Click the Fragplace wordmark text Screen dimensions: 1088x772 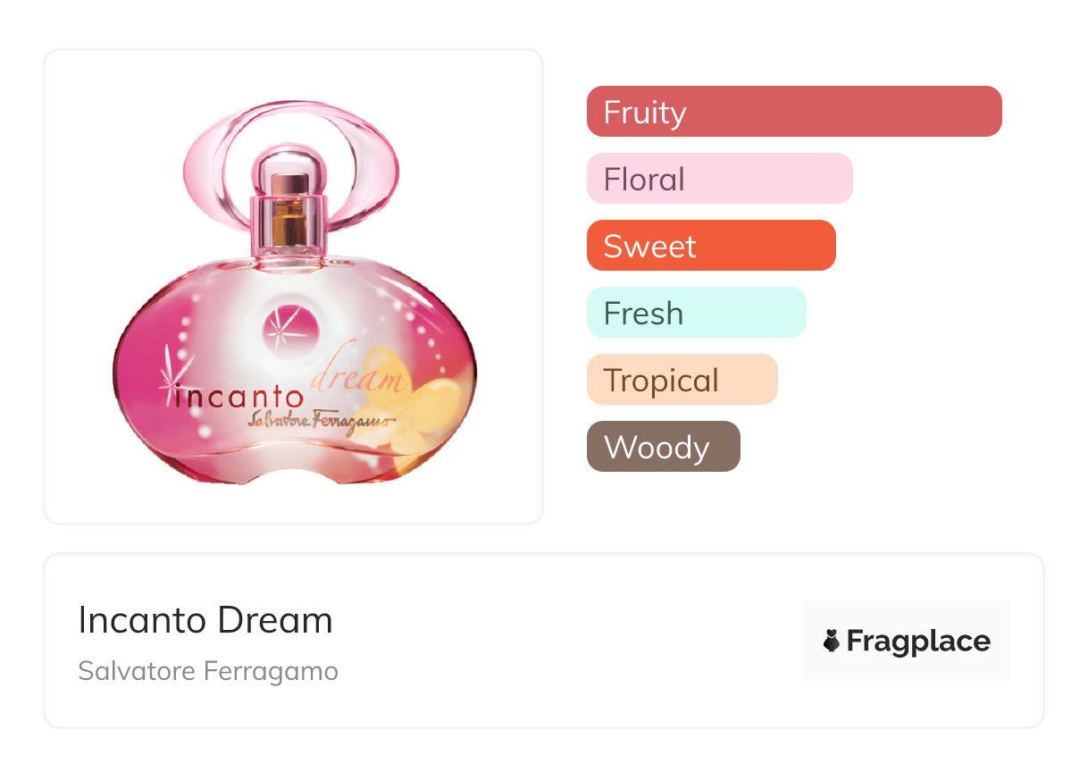pyautogui.click(x=918, y=641)
